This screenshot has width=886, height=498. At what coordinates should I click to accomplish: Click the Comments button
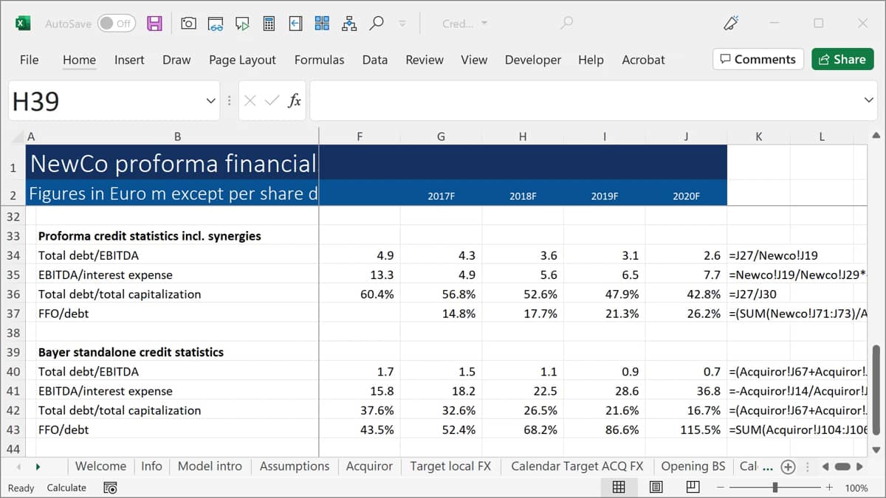point(758,59)
